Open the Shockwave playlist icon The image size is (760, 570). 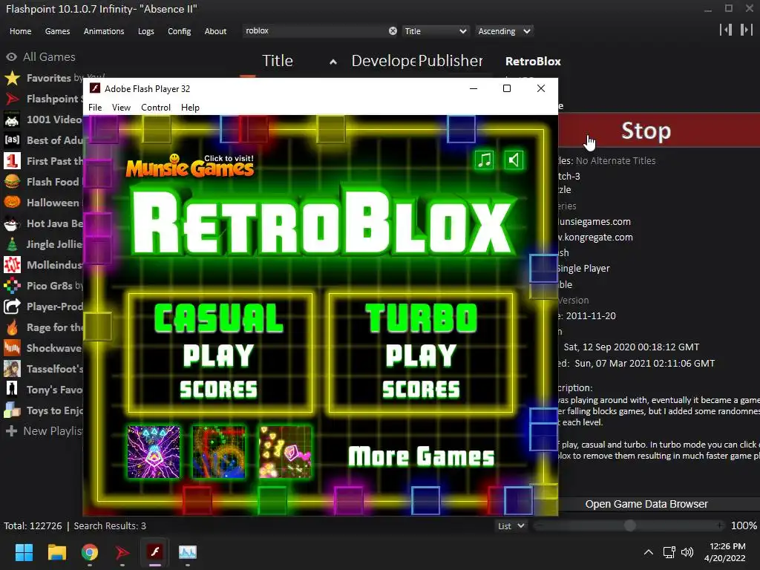click(x=12, y=348)
